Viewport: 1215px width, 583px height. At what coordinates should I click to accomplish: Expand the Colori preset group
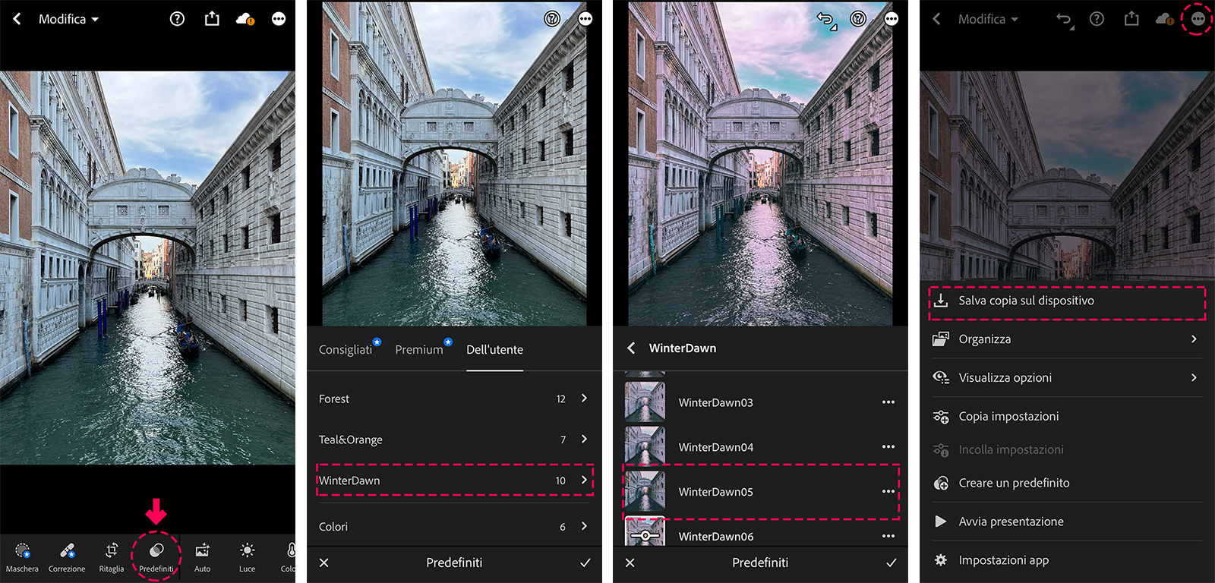point(453,526)
